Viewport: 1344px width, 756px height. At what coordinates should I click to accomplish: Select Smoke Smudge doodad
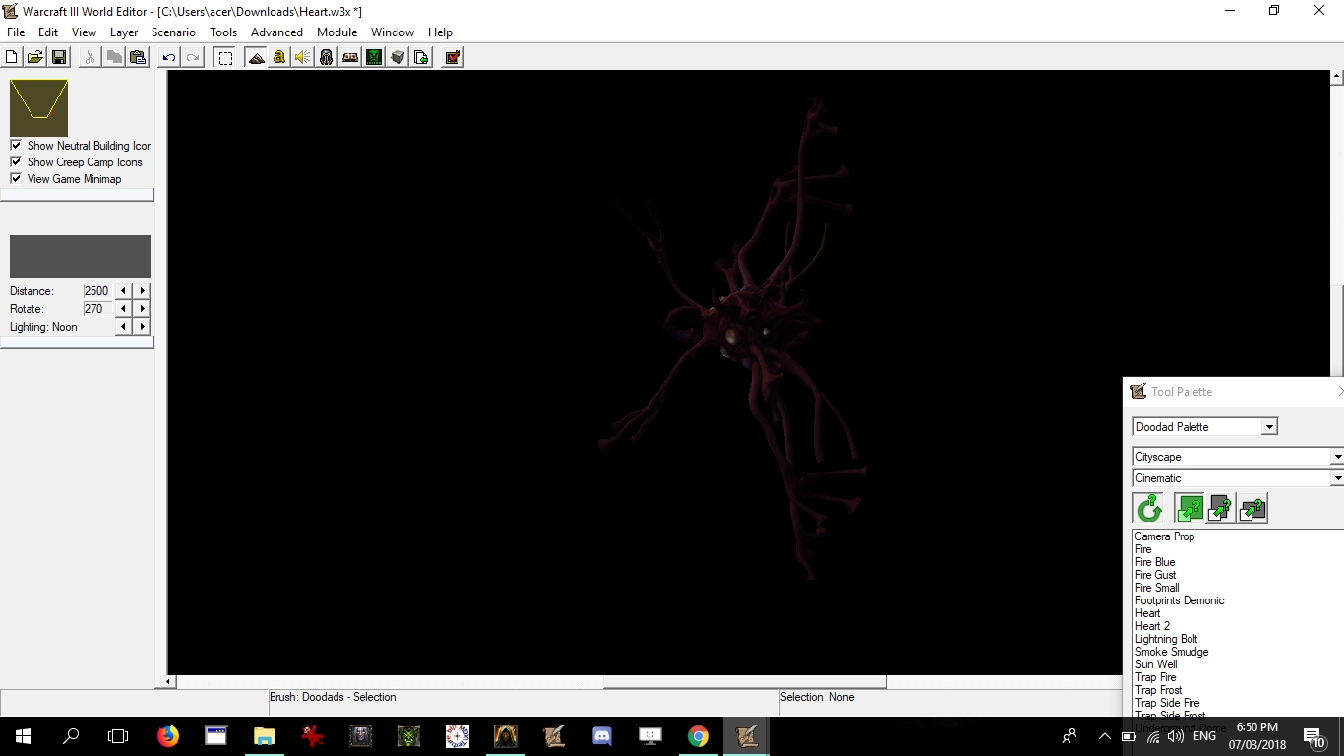tap(1172, 652)
